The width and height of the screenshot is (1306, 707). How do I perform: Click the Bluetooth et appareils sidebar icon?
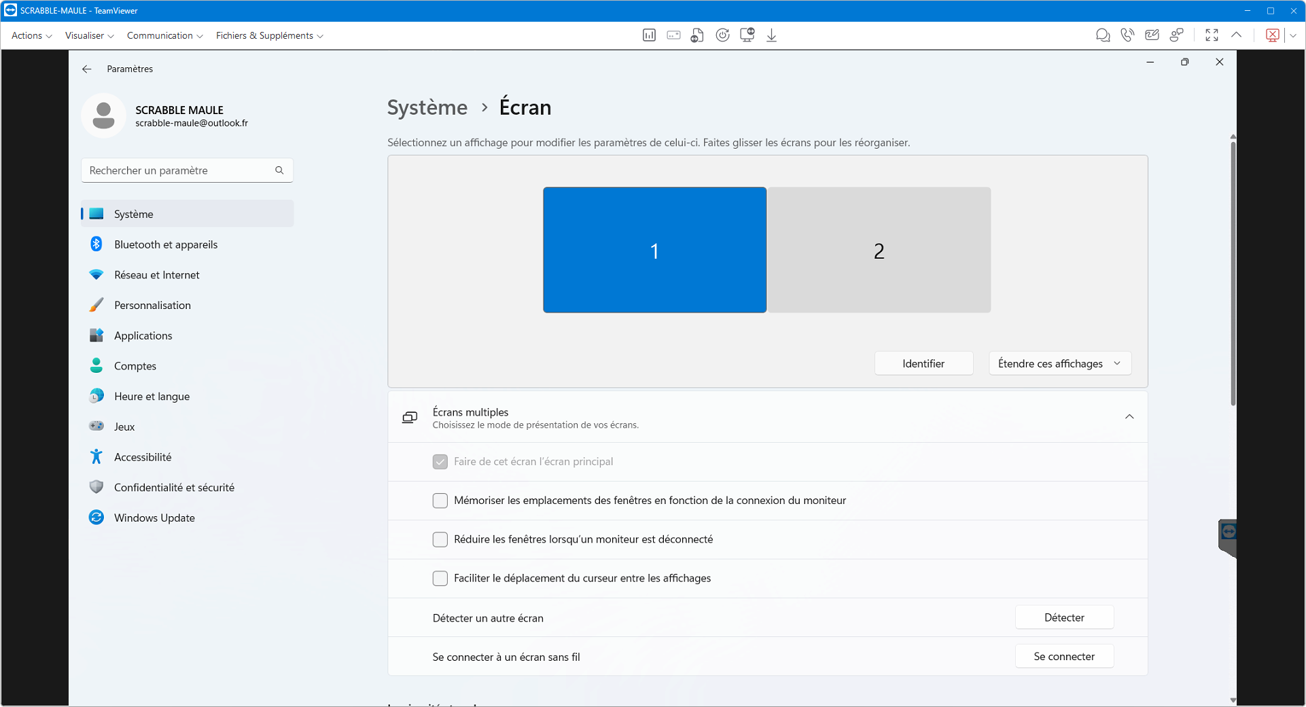[96, 244]
